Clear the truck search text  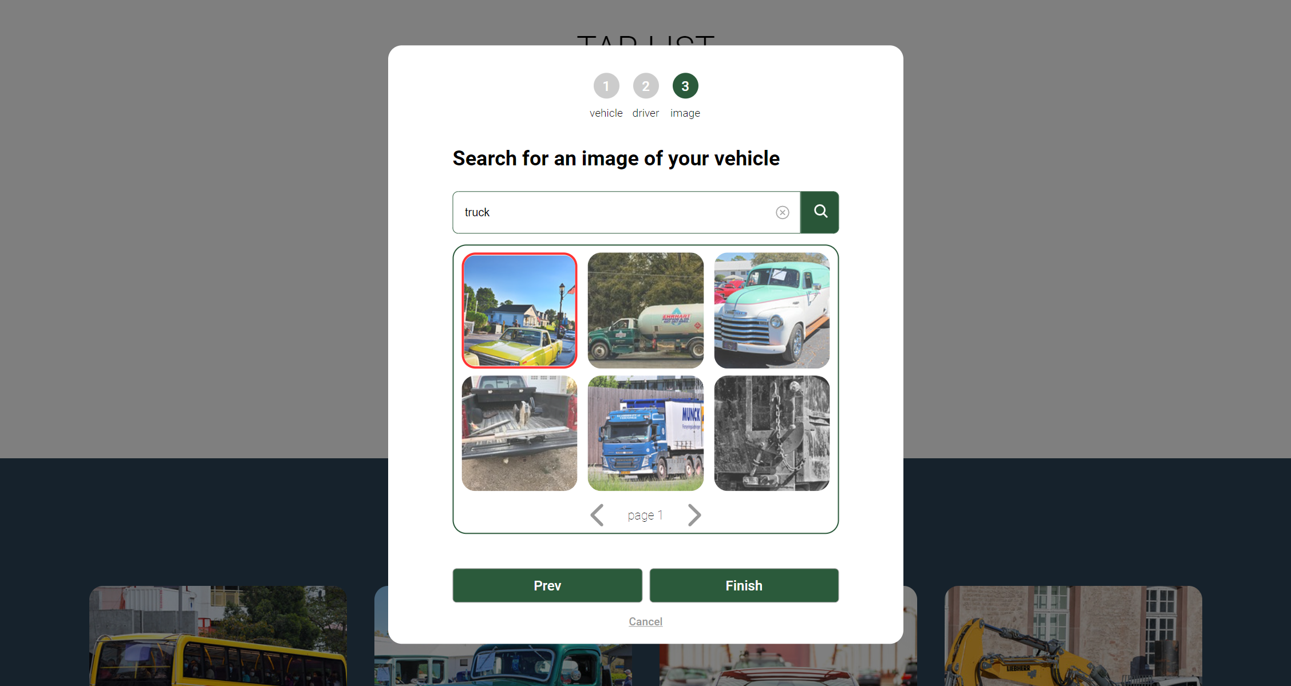click(x=782, y=213)
